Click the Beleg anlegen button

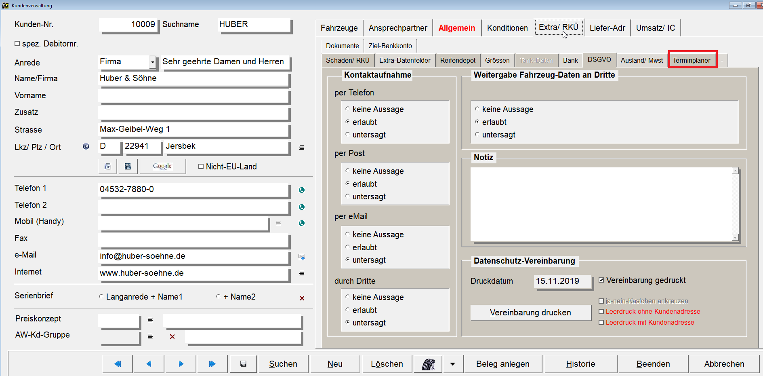tap(503, 364)
